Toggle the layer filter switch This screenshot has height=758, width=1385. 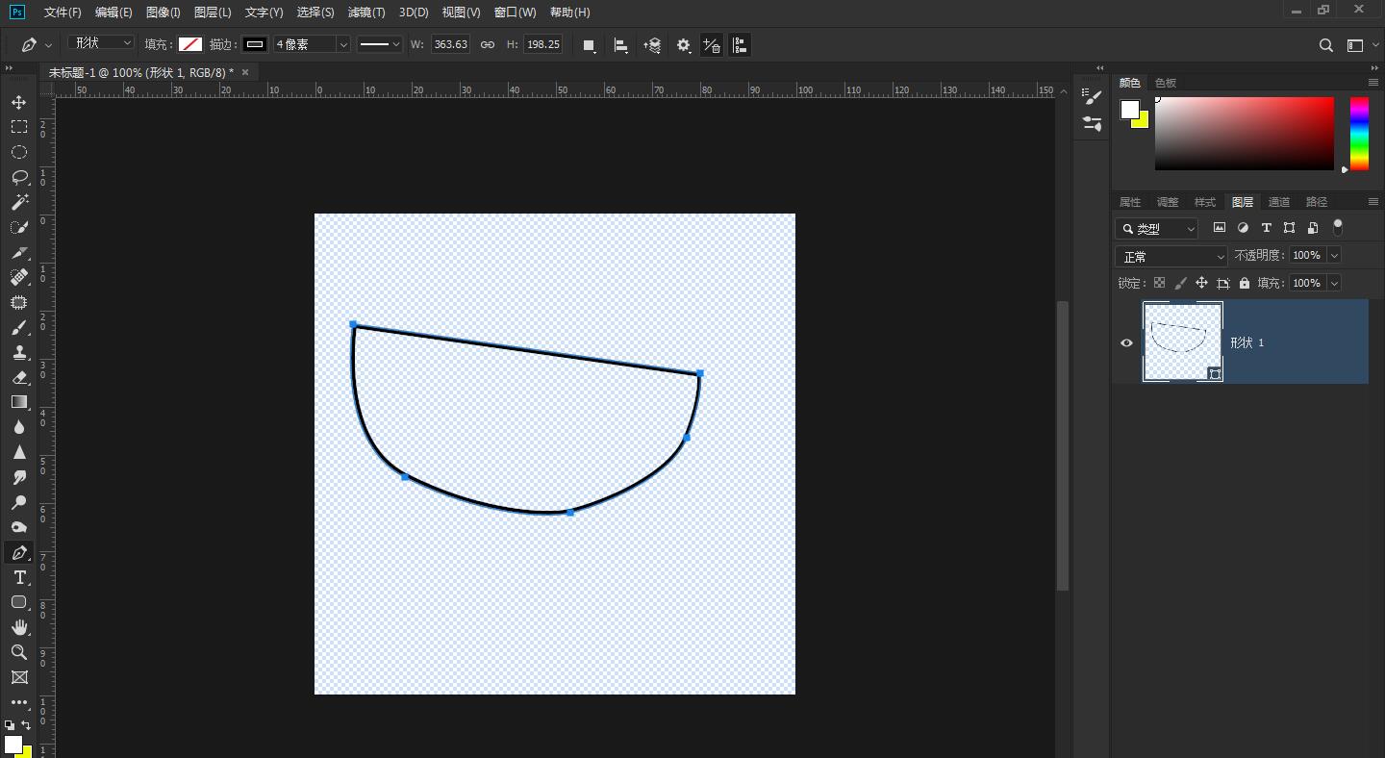pyautogui.click(x=1337, y=227)
